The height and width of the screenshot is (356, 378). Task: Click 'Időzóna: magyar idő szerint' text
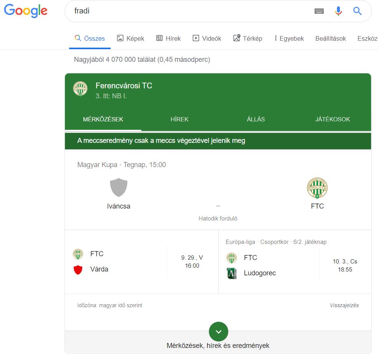[x=110, y=305]
